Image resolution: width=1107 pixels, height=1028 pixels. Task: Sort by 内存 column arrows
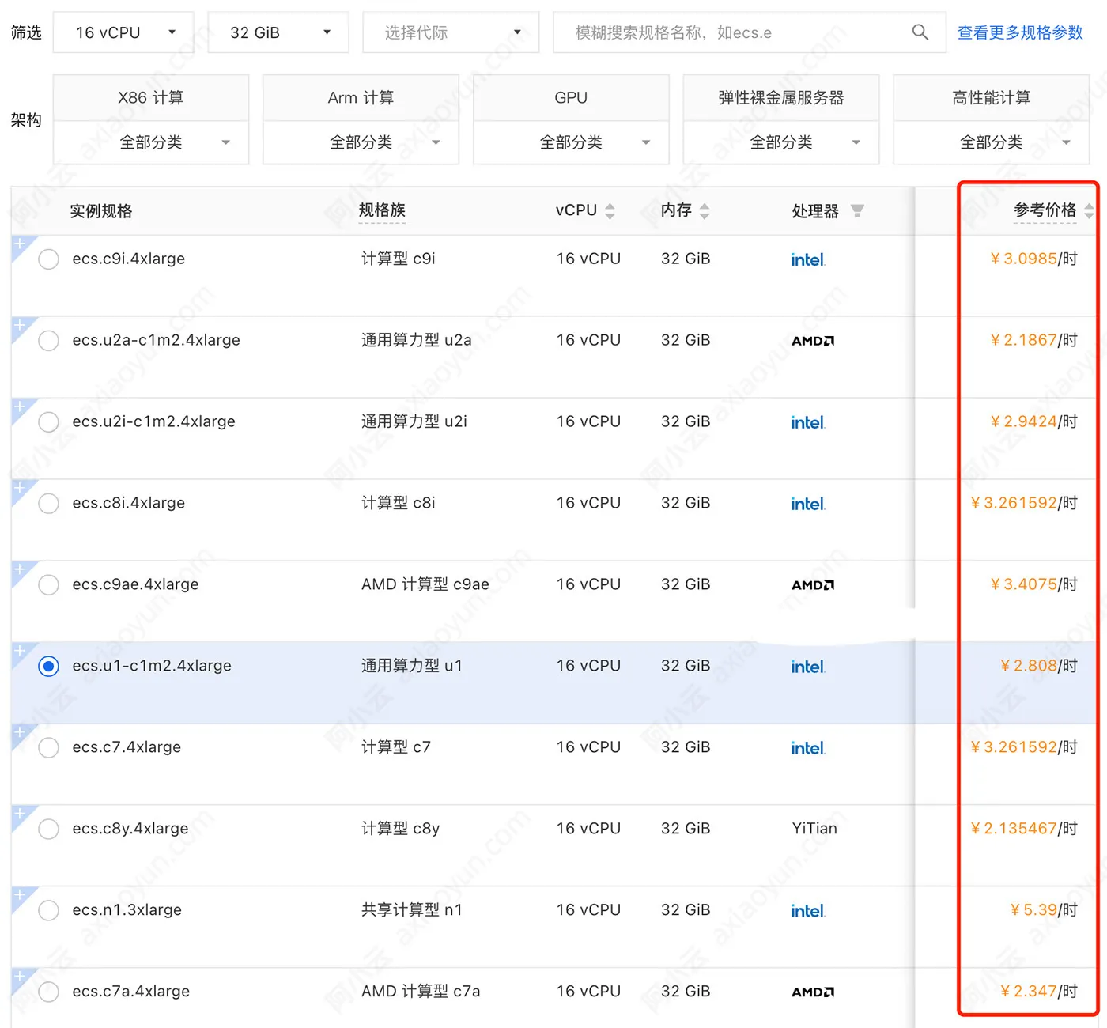tap(705, 211)
